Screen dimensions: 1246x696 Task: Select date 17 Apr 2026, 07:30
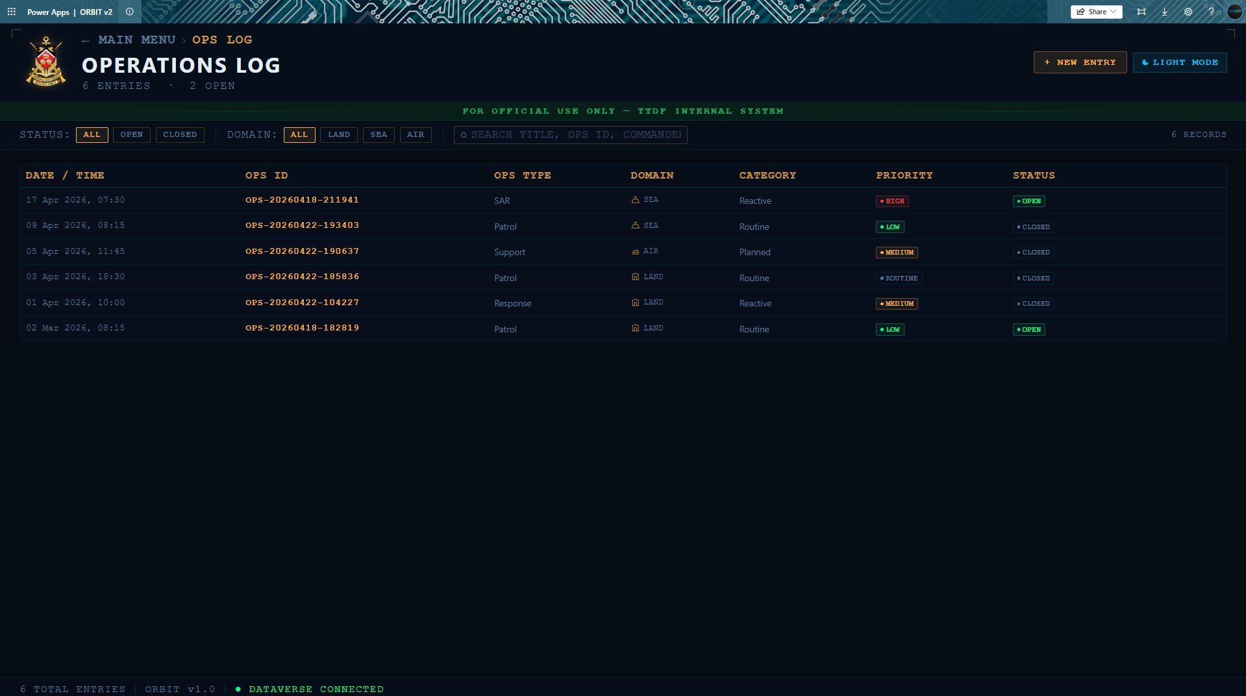75,200
